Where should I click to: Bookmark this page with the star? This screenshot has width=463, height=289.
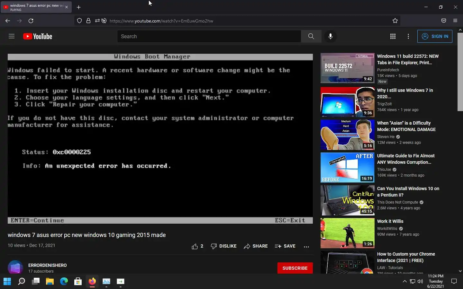(395, 21)
